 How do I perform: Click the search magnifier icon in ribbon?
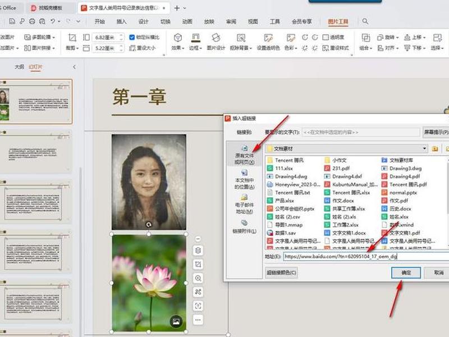click(365, 21)
